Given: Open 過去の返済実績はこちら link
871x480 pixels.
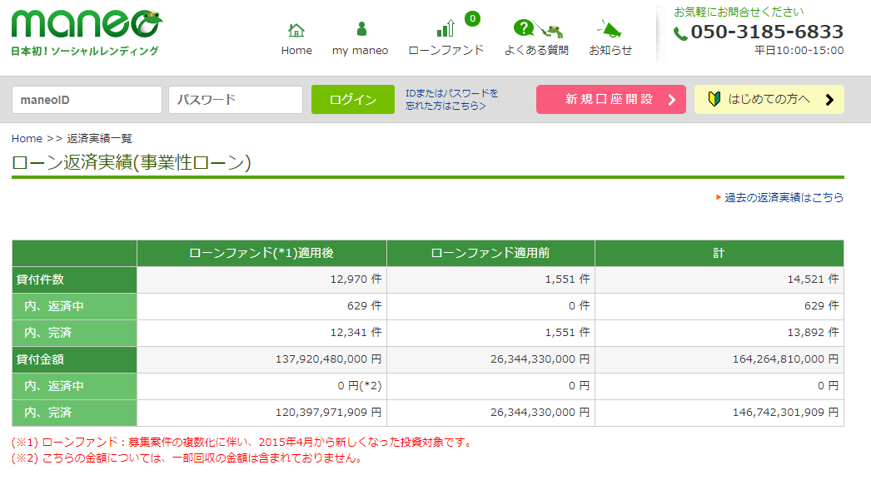Looking at the screenshot, I should tap(784, 197).
